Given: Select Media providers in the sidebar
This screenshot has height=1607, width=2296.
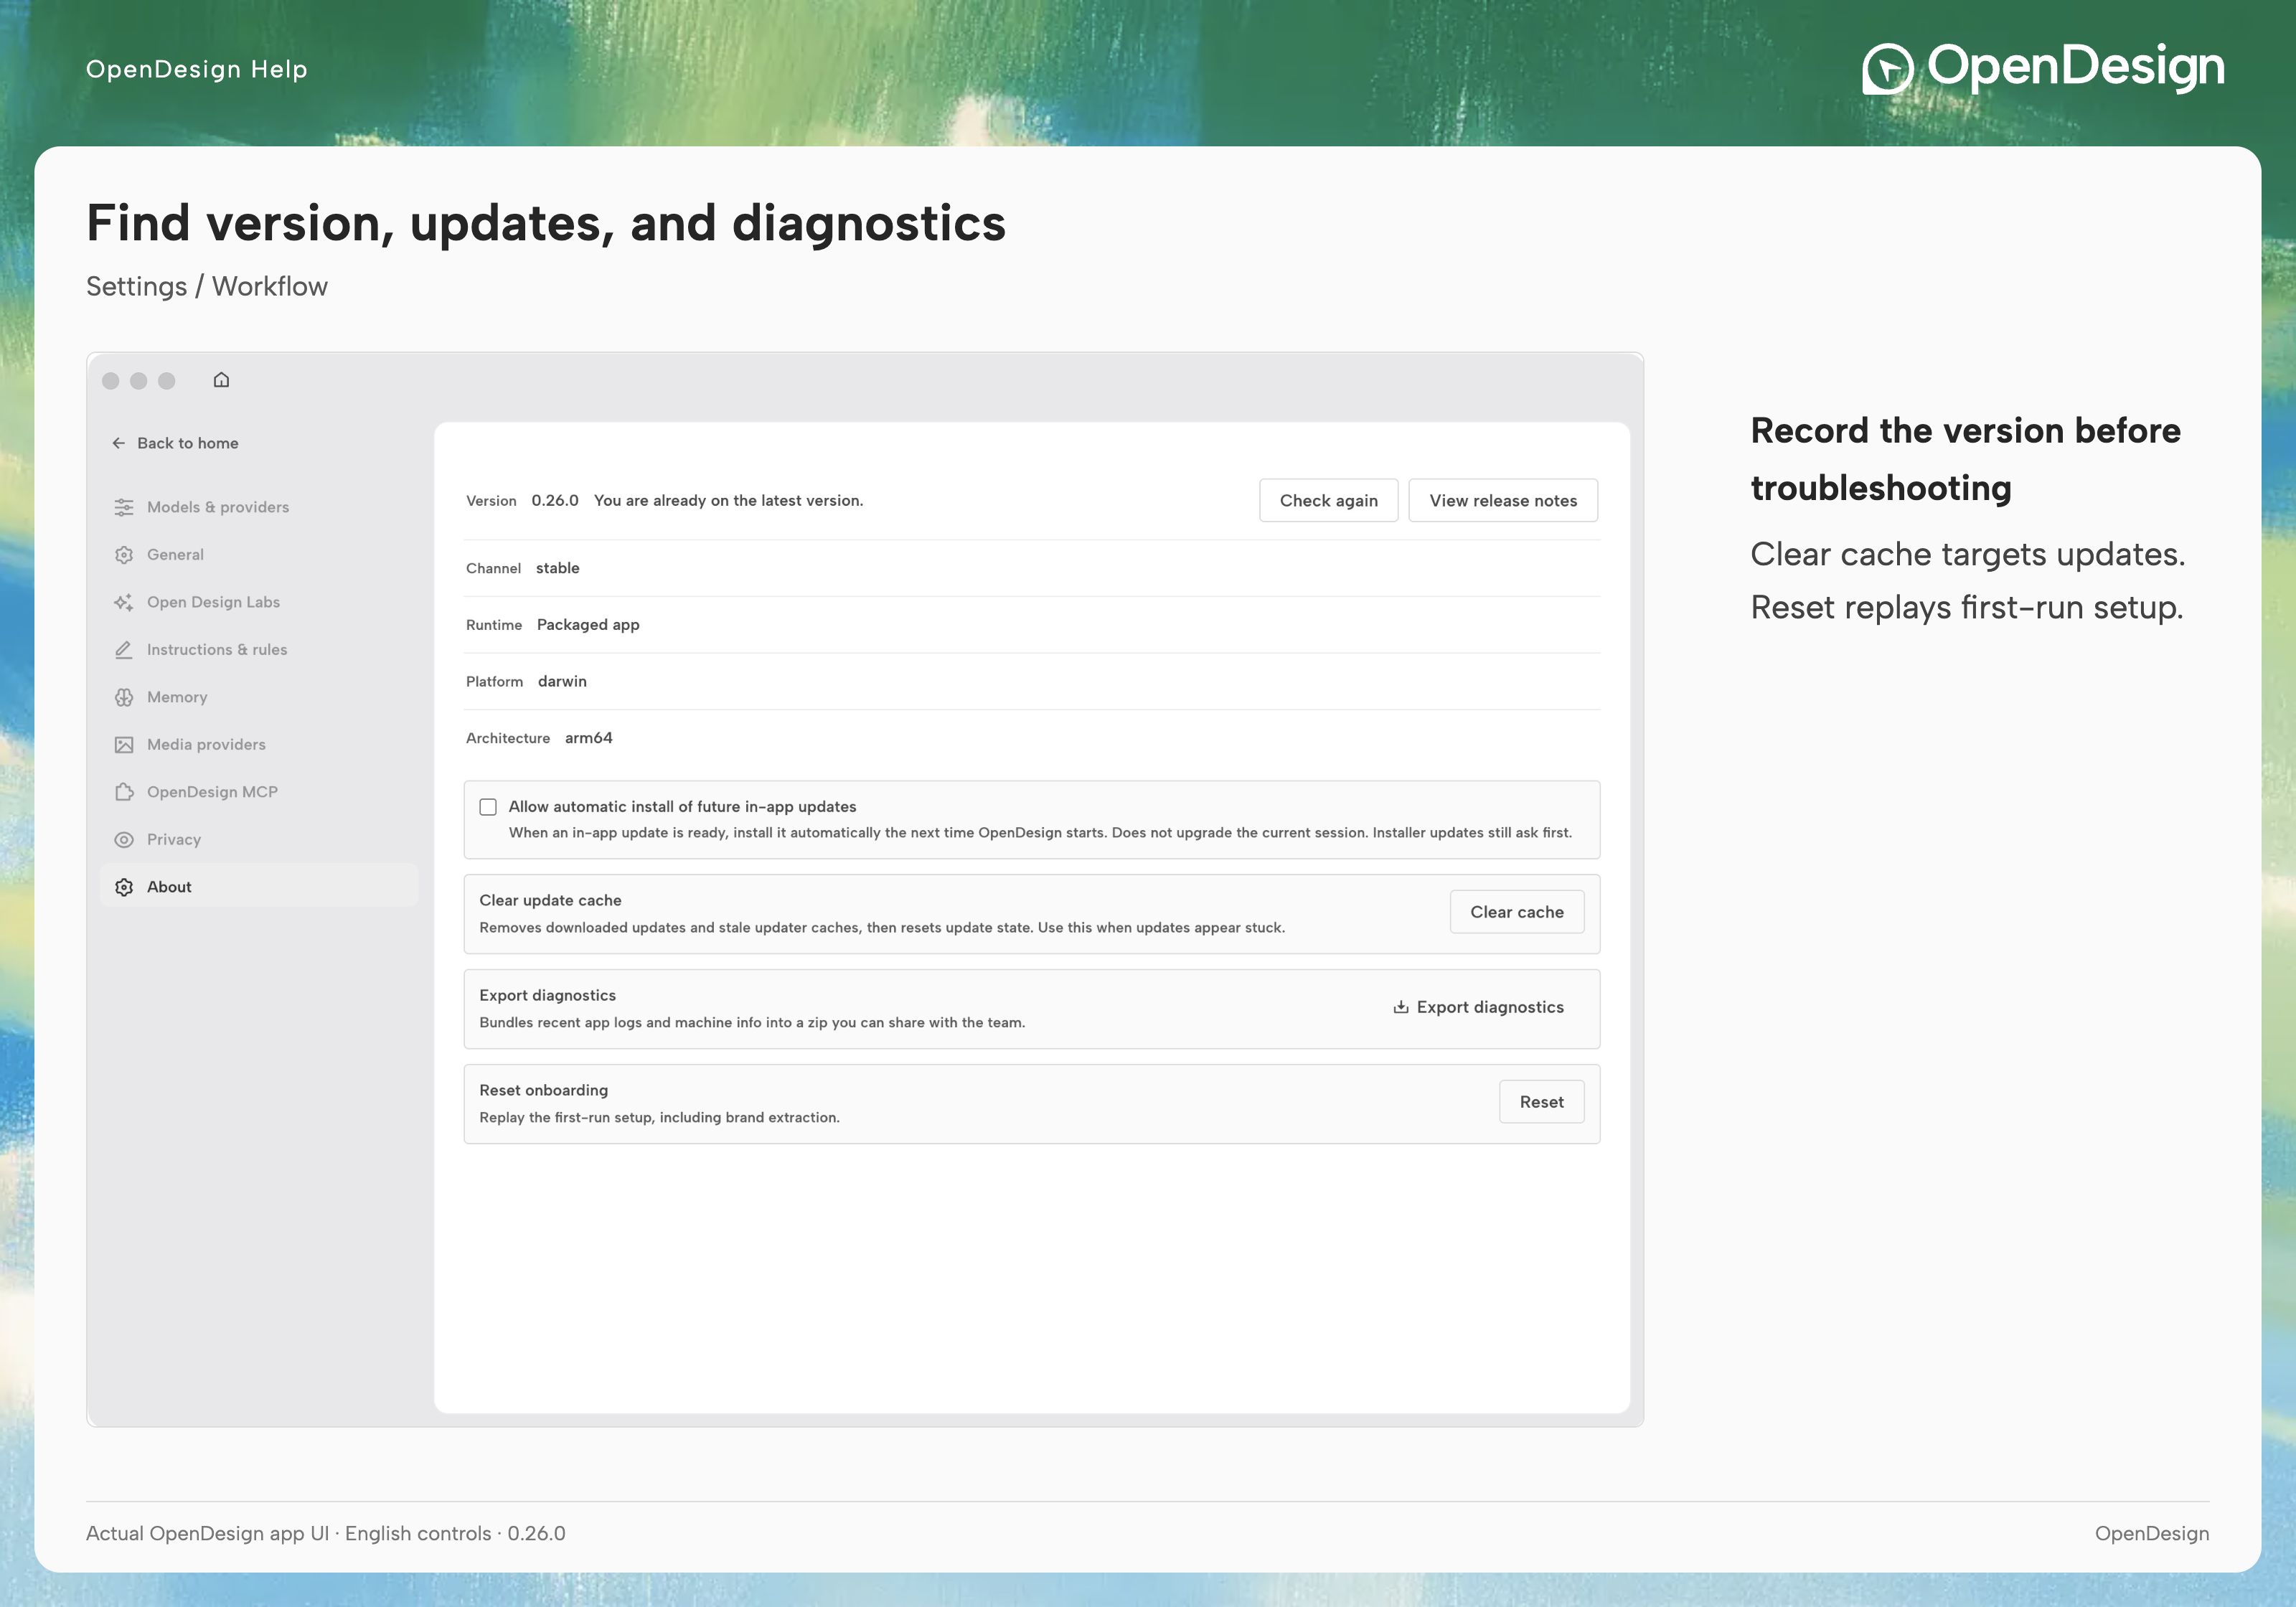Looking at the screenshot, I should (259, 745).
